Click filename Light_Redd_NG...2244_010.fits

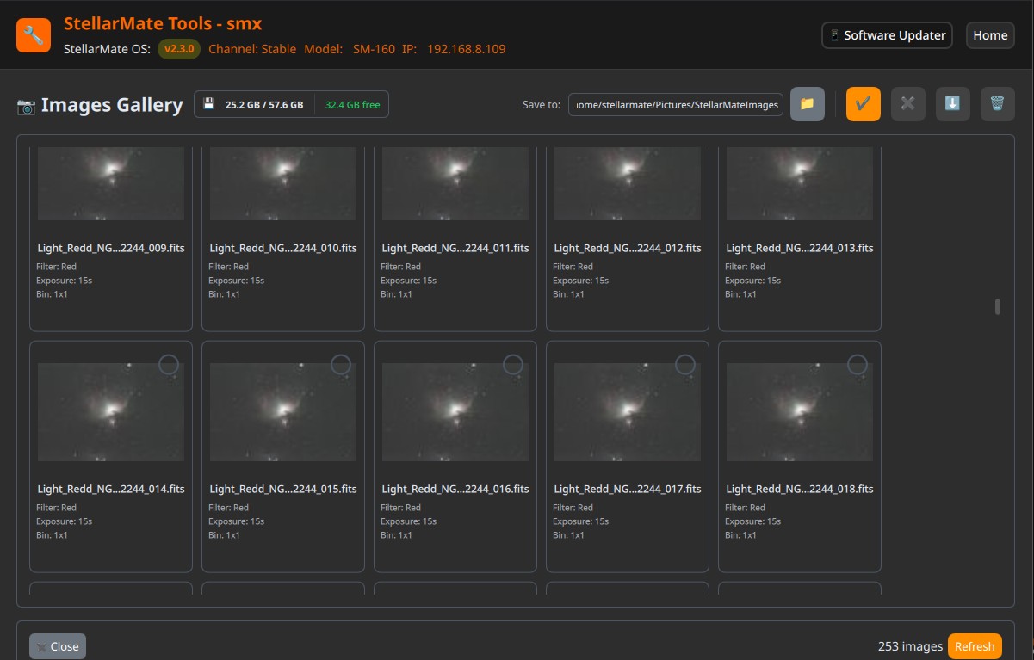283,248
